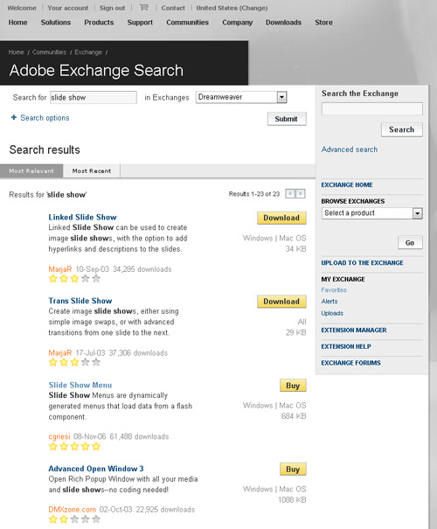Open Exchange Forums link

pyautogui.click(x=351, y=363)
